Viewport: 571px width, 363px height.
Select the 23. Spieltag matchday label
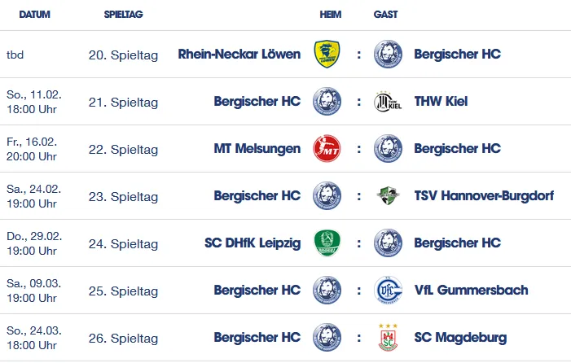[x=123, y=196]
